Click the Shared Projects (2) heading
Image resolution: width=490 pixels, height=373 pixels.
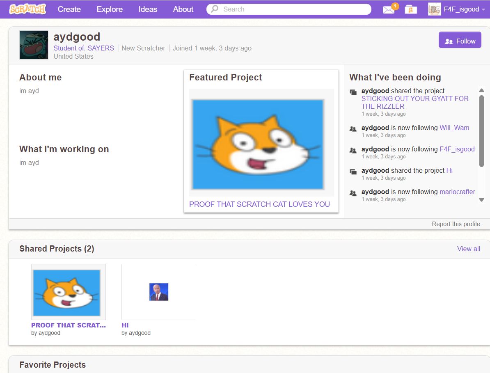57,249
